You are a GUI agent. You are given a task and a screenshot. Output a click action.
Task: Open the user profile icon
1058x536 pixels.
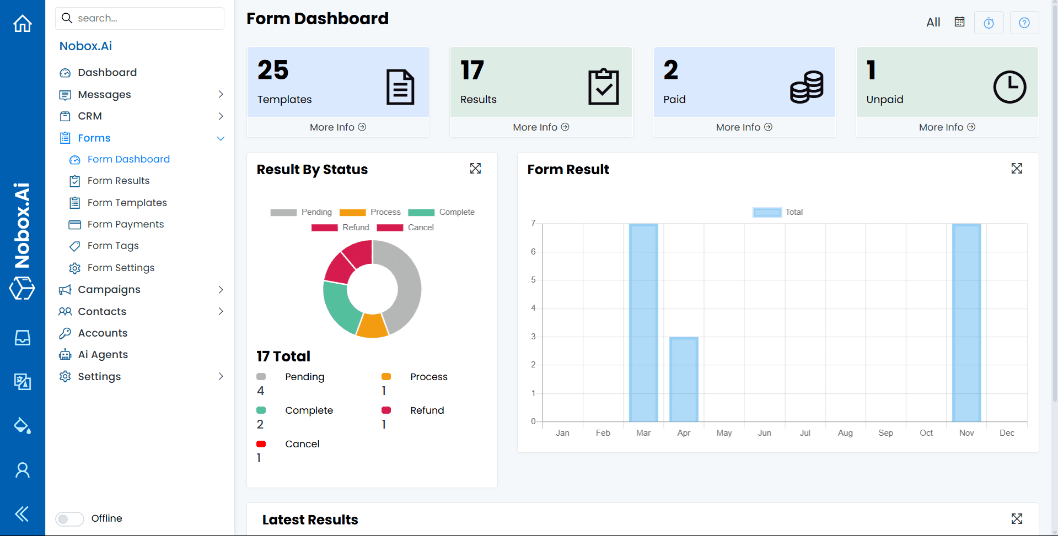tap(23, 470)
